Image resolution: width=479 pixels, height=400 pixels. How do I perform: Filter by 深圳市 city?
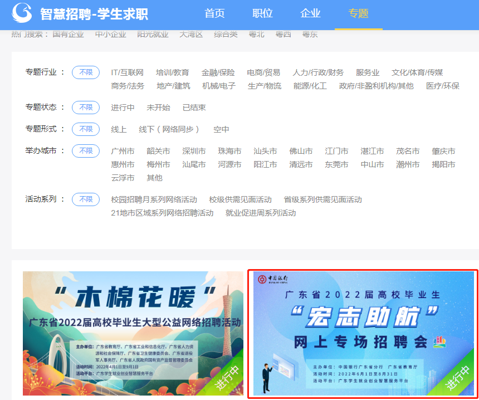pos(194,151)
